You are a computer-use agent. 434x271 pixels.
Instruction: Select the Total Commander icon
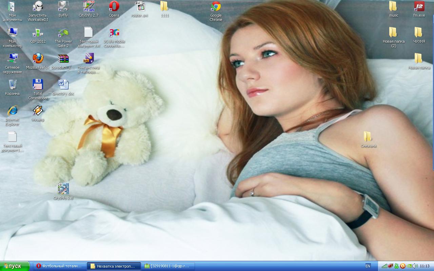point(38,85)
